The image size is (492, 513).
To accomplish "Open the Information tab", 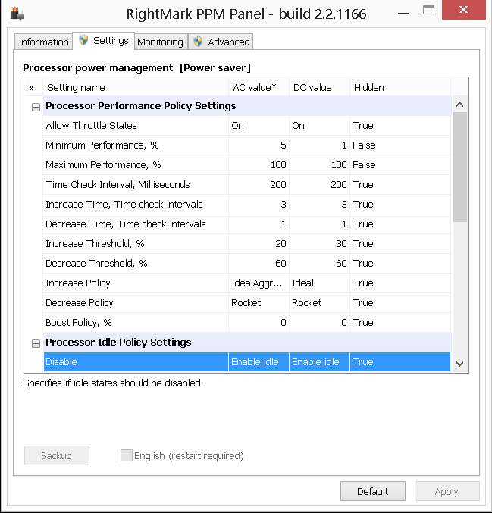I will 43,42.
